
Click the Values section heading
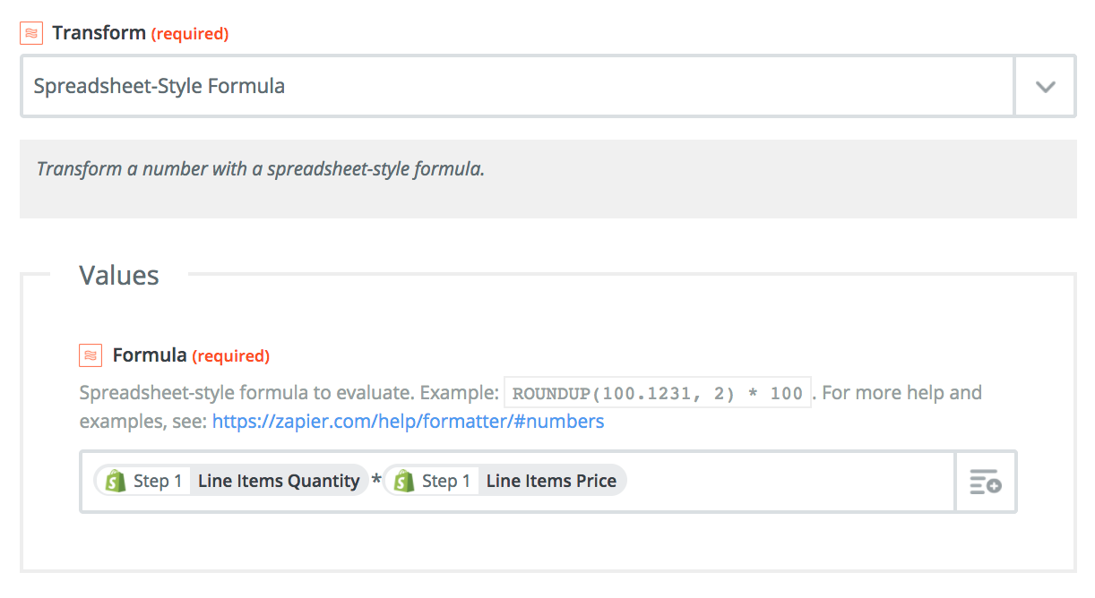(x=119, y=275)
